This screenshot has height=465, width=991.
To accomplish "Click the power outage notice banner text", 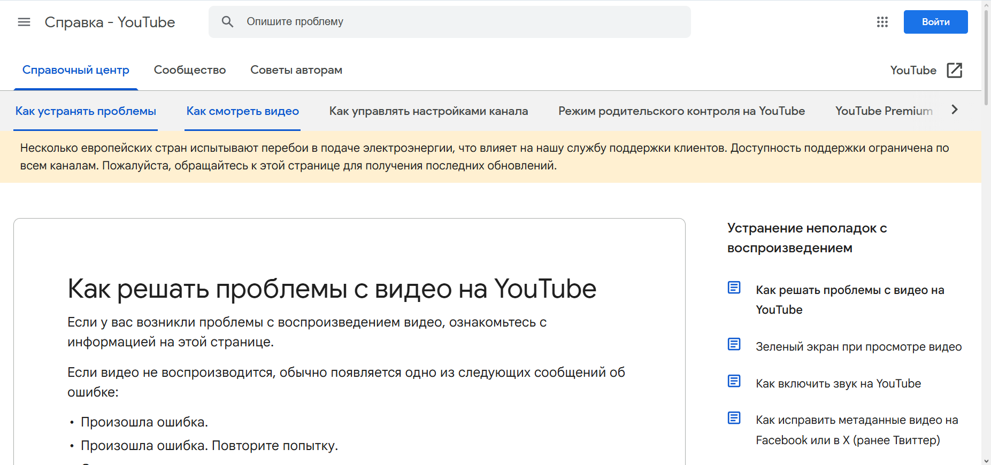I will click(485, 157).
